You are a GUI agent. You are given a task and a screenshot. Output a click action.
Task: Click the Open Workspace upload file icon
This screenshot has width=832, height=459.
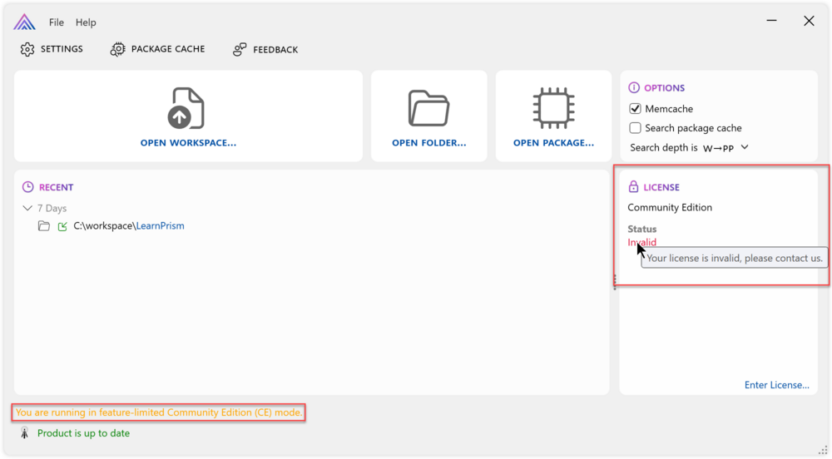pyautogui.click(x=186, y=108)
